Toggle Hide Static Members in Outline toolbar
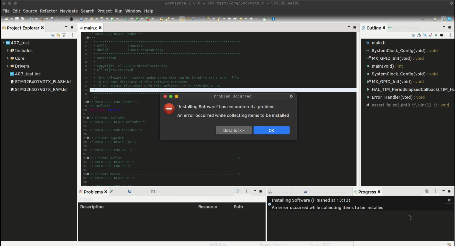 [x=430, y=35]
